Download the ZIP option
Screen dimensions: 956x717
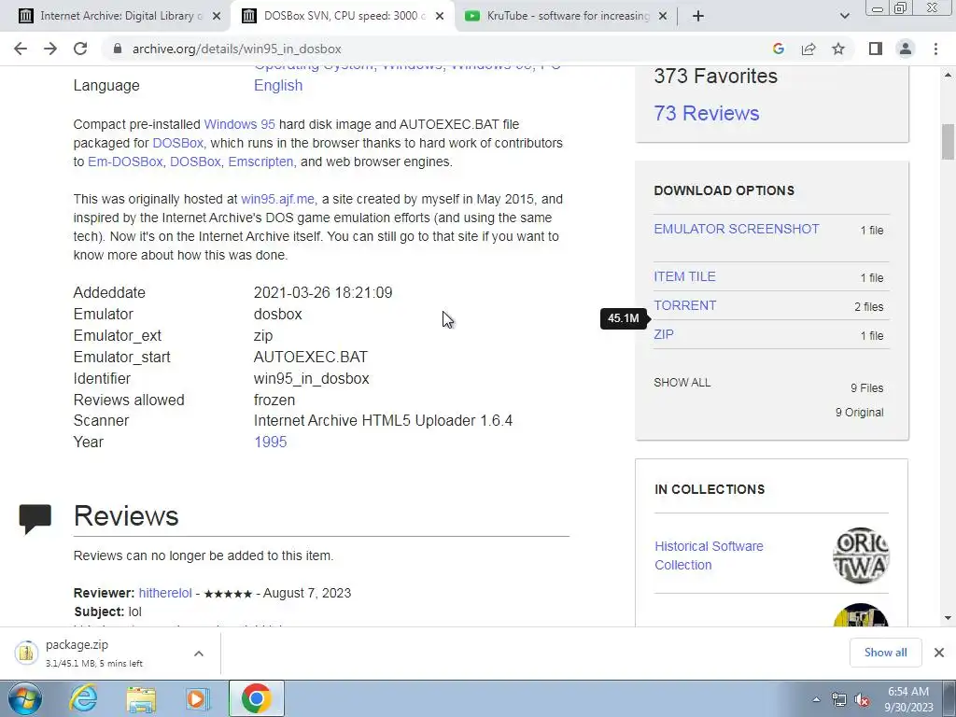click(x=664, y=334)
